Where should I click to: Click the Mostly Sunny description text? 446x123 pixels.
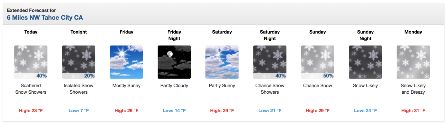tap(126, 86)
